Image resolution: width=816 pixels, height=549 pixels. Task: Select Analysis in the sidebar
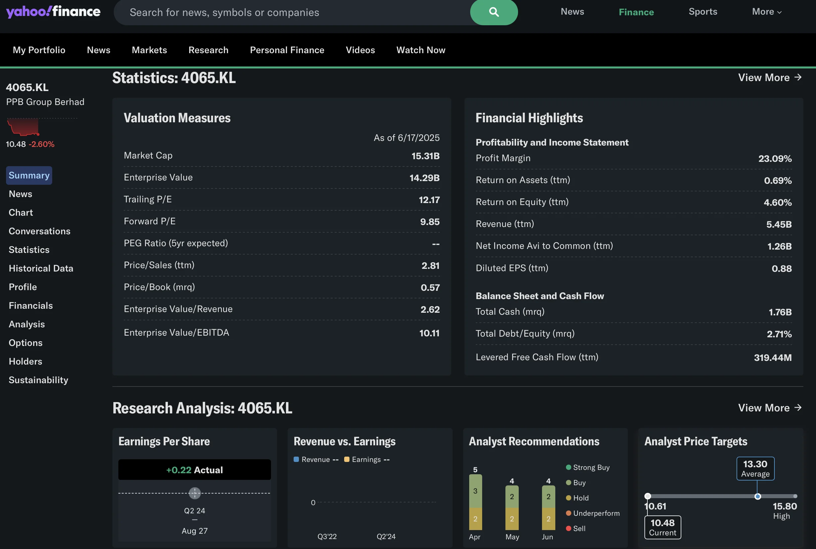[27, 324]
